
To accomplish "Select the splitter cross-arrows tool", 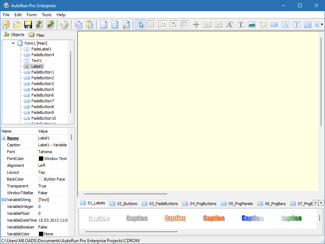I will coord(196,25).
